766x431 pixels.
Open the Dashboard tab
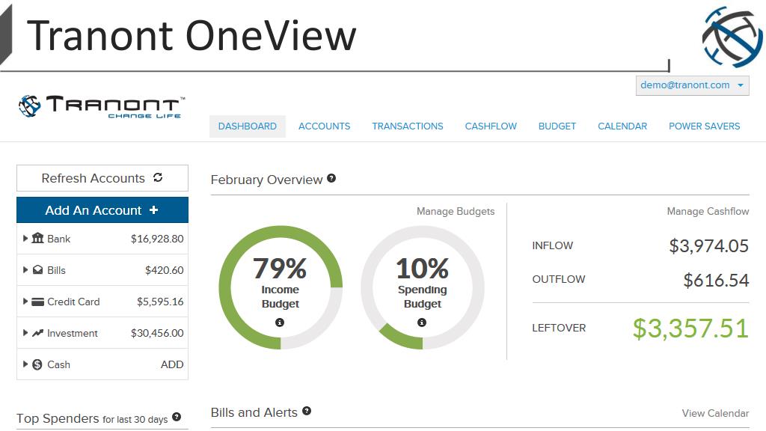tap(247, 126)
